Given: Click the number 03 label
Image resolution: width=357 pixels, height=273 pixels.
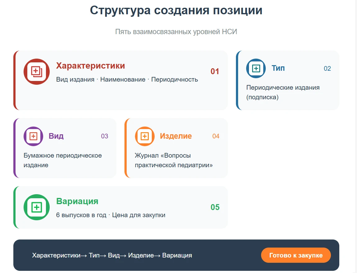Looking at the screenshot, I should [x=105, y=136].
